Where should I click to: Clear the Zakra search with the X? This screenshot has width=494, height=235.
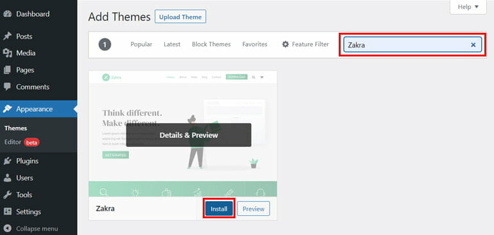[473, 45]
